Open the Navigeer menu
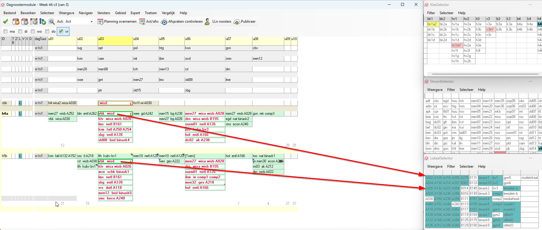 tap(86, 13)
